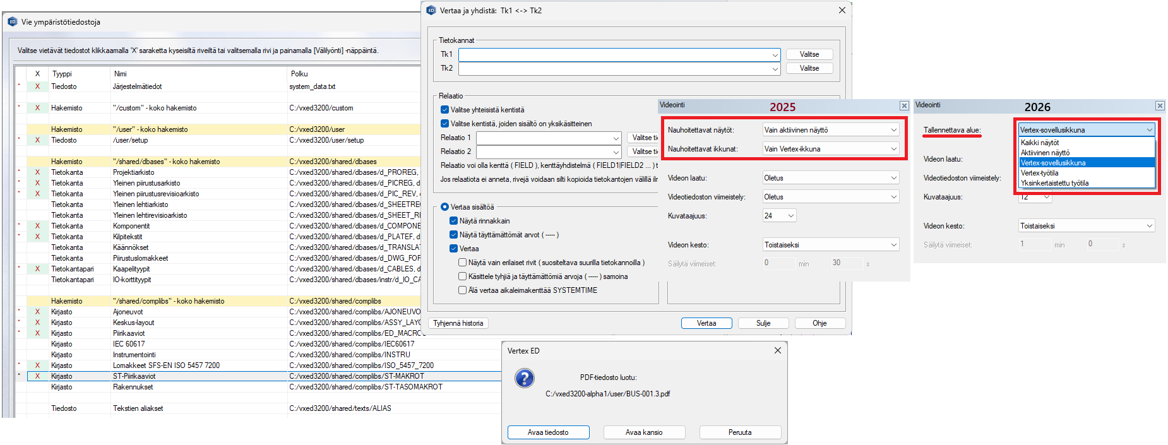1168x445 pixels.
Task: Toggle X mark on ST-Piirikaaviot row
Action: click(x=37, y=376)
